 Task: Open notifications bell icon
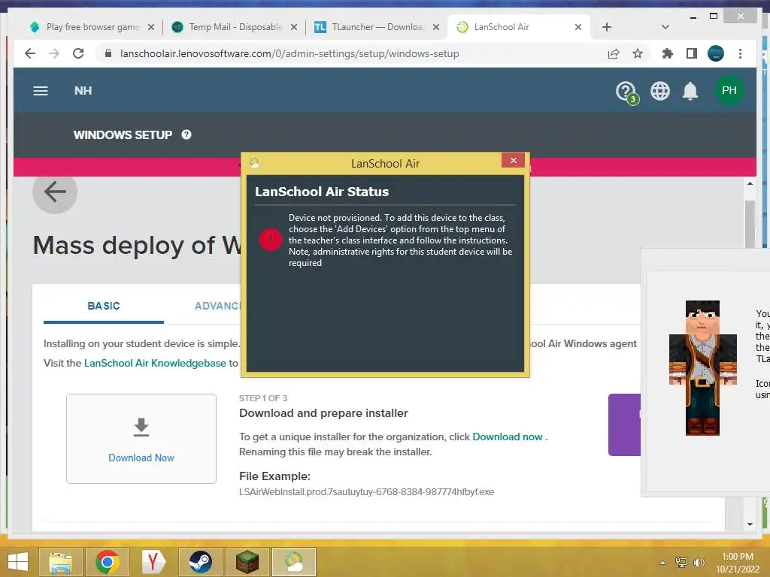(x=690, y=91)
